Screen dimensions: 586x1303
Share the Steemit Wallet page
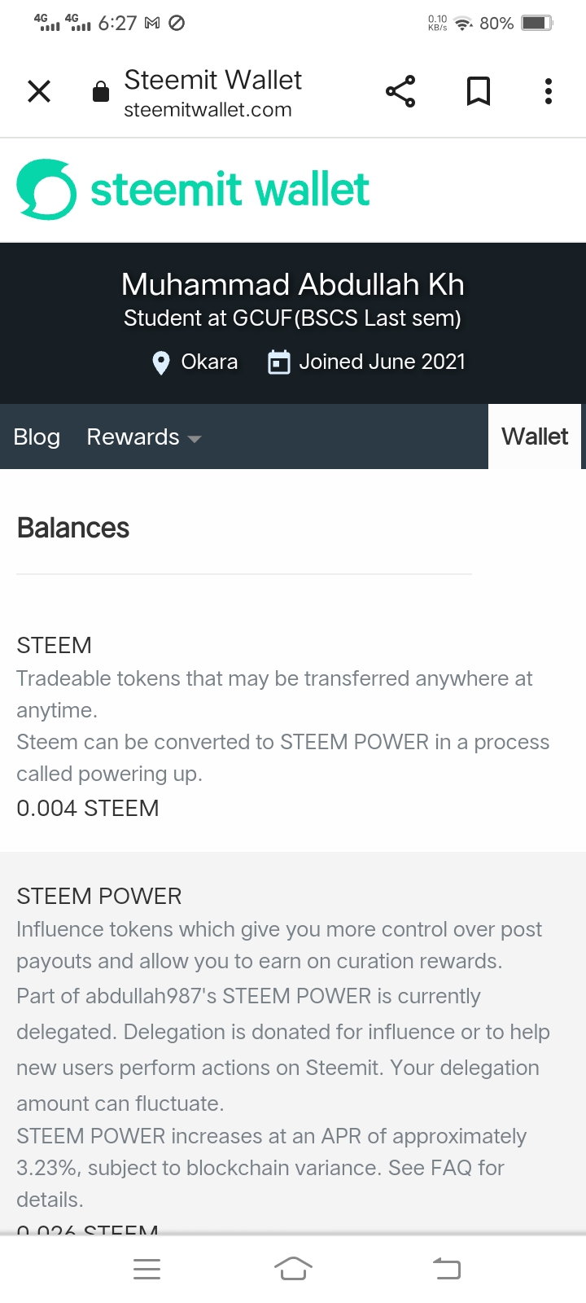(x=400, y=91)
